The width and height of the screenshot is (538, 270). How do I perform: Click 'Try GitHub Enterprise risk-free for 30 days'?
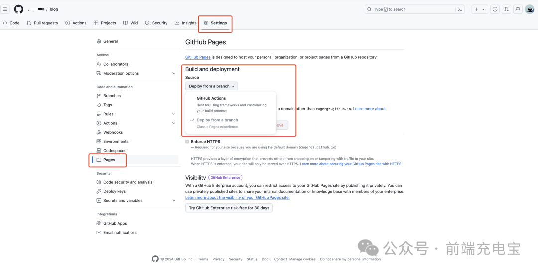point(229,208)
